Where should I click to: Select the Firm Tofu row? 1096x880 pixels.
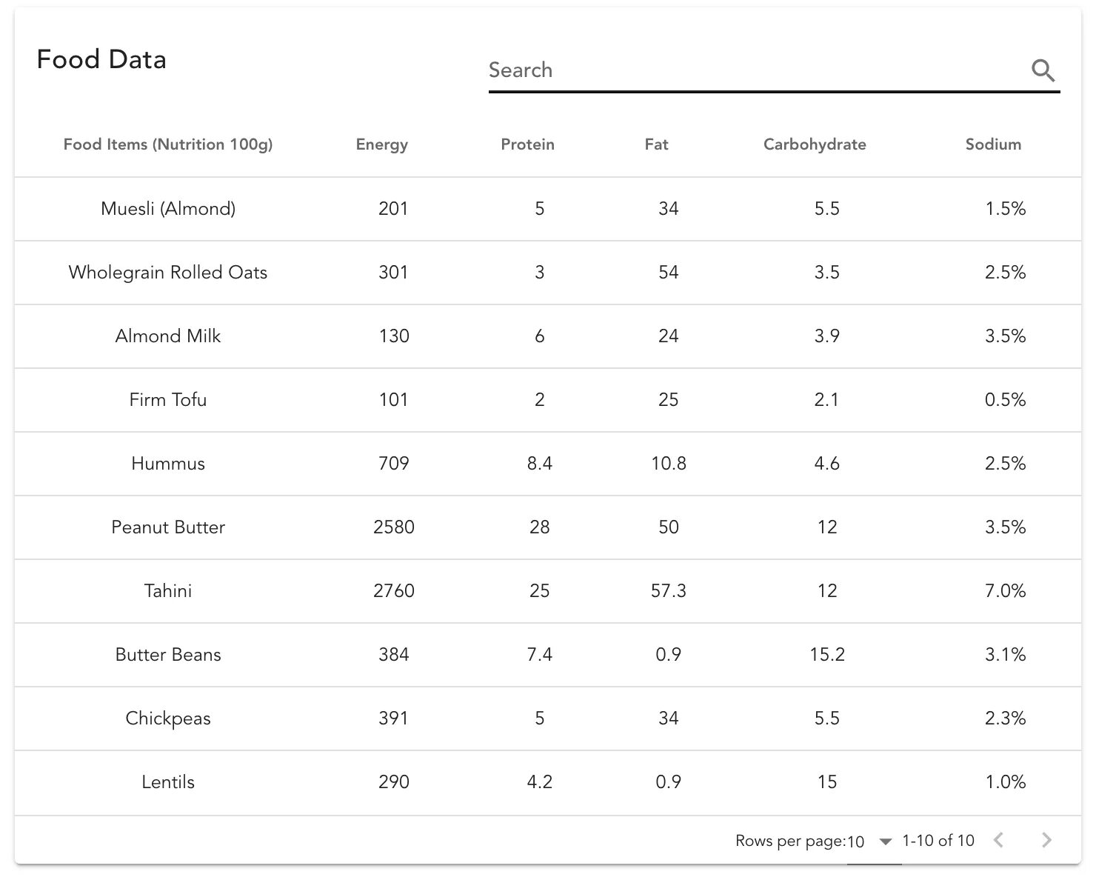(x=168, y=400)
